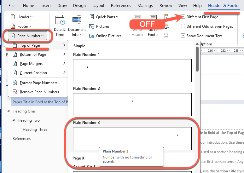
Task: Switch to the References tab
Action: (x=121, y=6)
